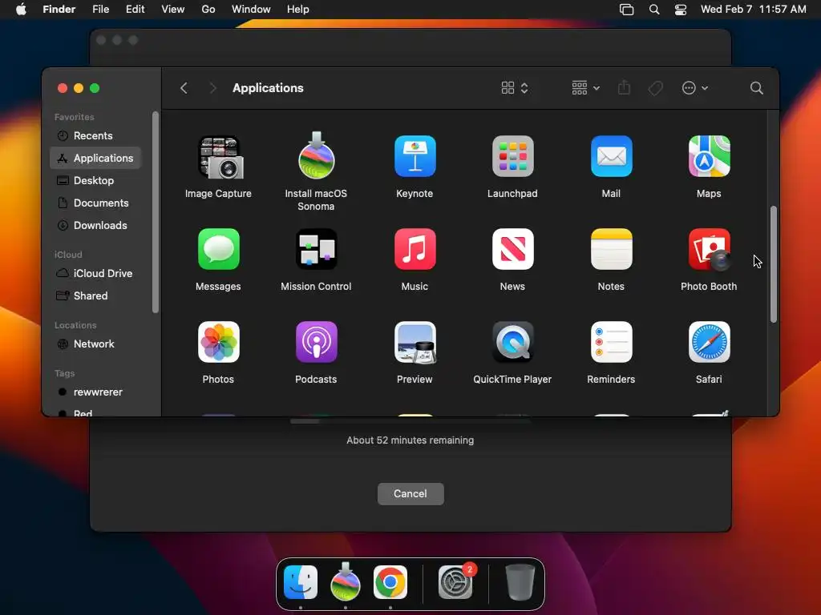
Task: Select the Preview app icon
Action: pos(415,342)
